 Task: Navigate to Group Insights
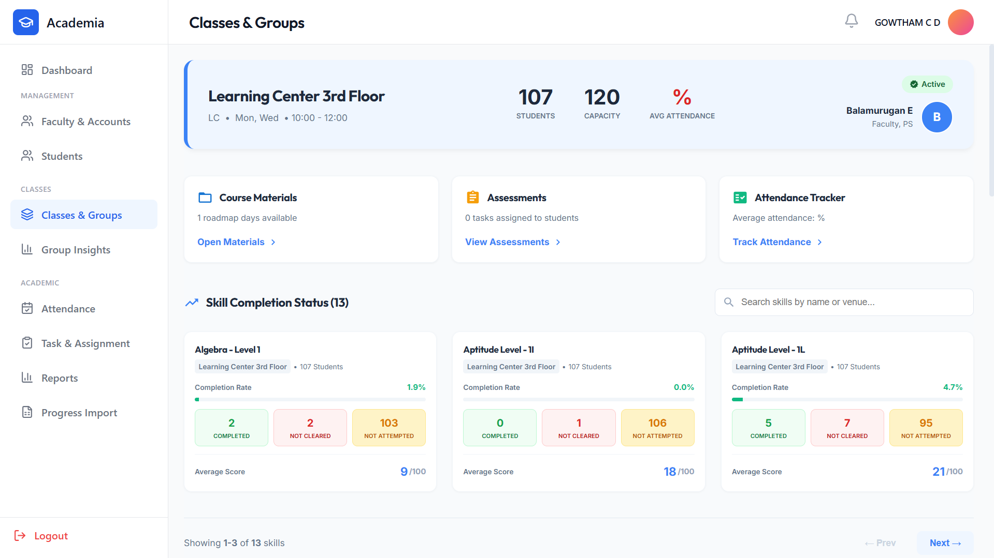(76, 250)
